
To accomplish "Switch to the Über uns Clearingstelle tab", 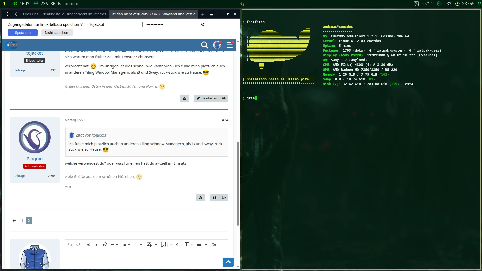I will [x=65, y=14].
